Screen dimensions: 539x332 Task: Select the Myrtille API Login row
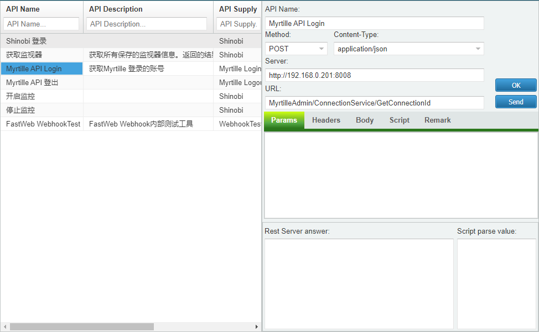click(x=131, y=68)
